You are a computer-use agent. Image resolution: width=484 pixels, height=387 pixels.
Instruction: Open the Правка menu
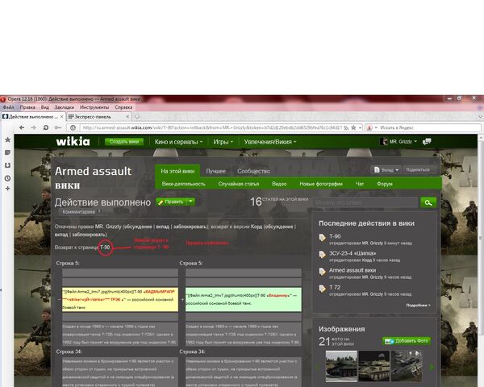pos(27,107)
